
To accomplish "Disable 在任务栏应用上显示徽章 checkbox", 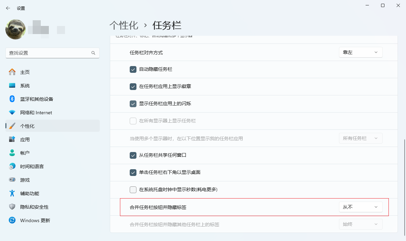I will tap(133, 87).
